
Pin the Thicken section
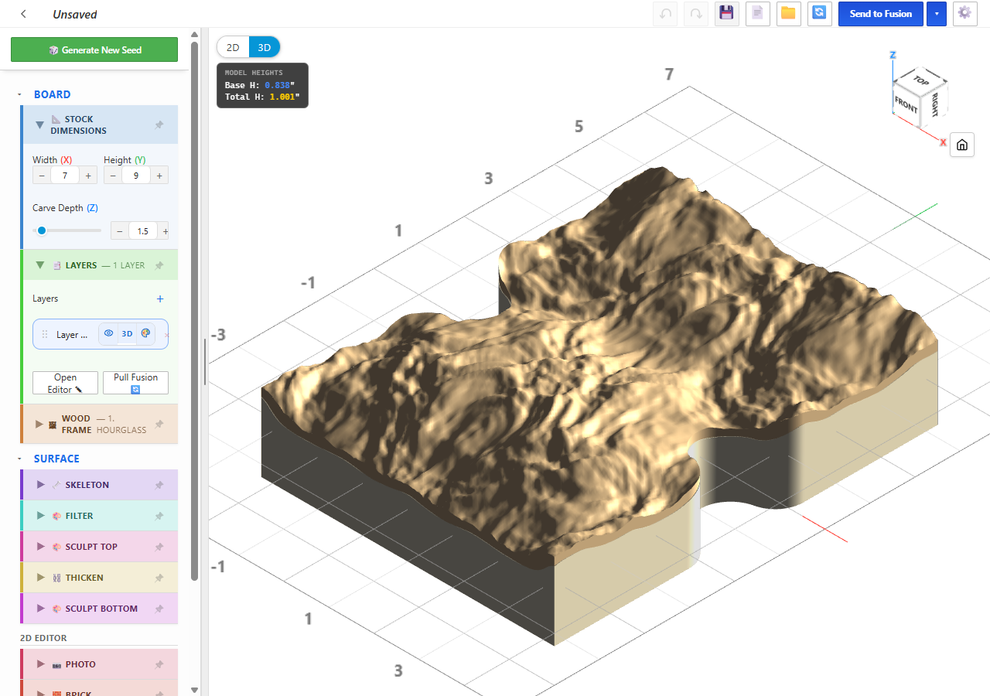159,578
